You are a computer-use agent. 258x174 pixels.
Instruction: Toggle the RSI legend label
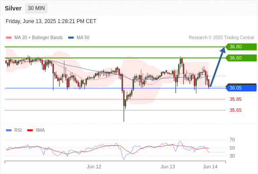(x=18, y=130)
